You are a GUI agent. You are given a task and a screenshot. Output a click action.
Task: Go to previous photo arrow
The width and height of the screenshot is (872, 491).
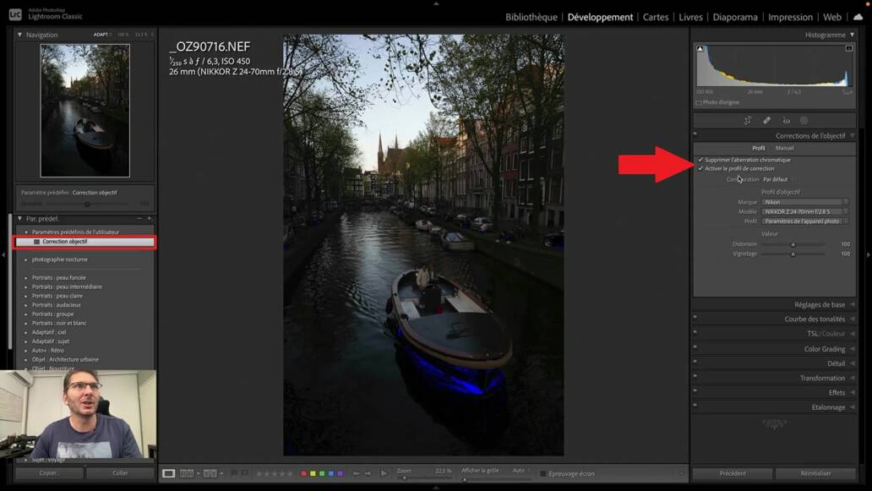click(x=357, y=473)
